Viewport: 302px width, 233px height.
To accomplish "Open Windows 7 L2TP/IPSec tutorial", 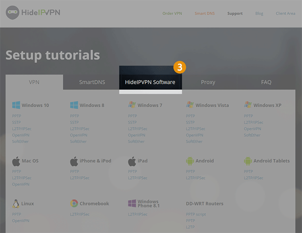I will tap(138, 129).
